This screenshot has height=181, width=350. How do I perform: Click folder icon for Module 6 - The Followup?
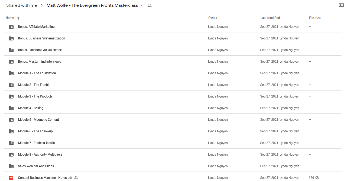11,131
